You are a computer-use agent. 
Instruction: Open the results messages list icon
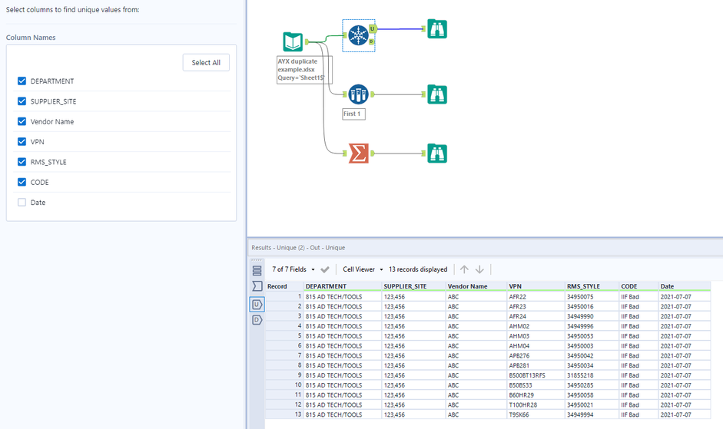pos(257,270)
